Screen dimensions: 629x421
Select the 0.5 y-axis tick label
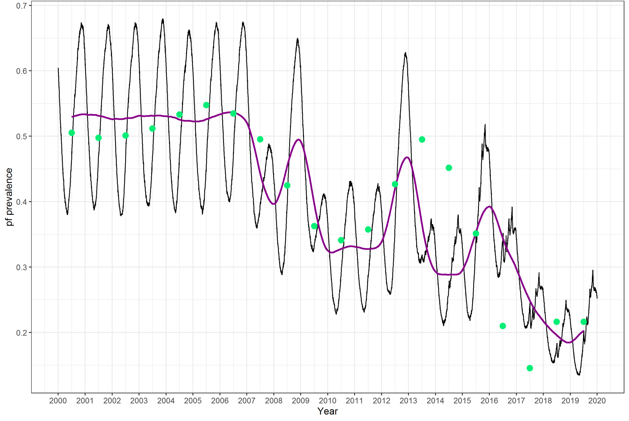[21, 136]
